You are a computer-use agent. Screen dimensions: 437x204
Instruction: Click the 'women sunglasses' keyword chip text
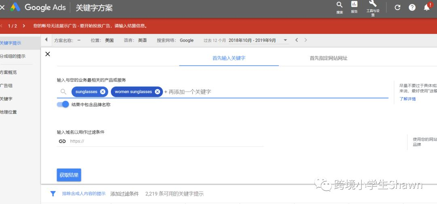(133, 92)
